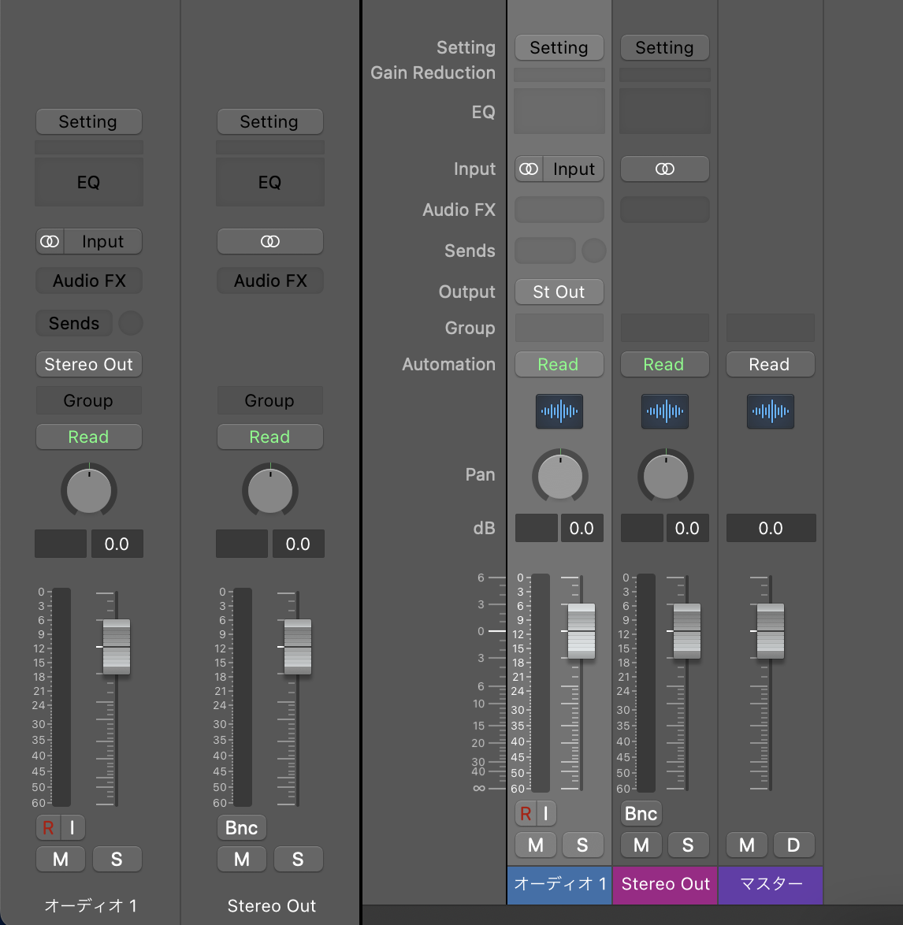Click waveform icon on オーディオ 1 mixer strip

(559, 411)
